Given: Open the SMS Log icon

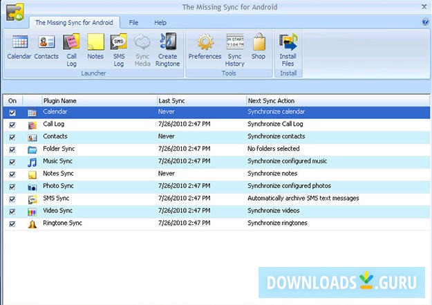Looking at the screenshot, I should pyautogui.click(x=118, y=46).
